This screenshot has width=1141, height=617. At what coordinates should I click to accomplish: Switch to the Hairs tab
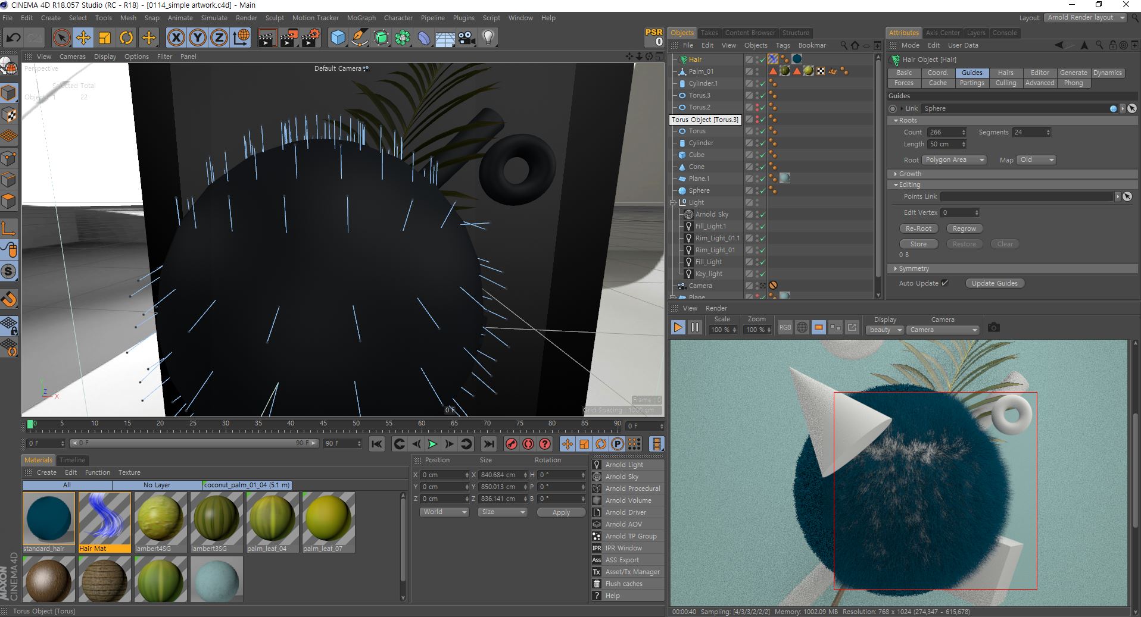point(1006,73)
